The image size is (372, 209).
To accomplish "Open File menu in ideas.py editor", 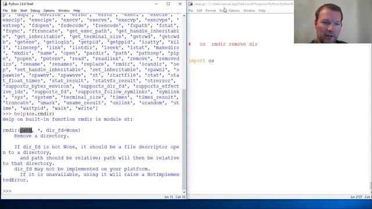I will pyautogui.click(x=191, y=10).
